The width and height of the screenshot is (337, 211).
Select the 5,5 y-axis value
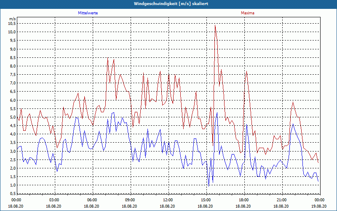tap(13, 108)
